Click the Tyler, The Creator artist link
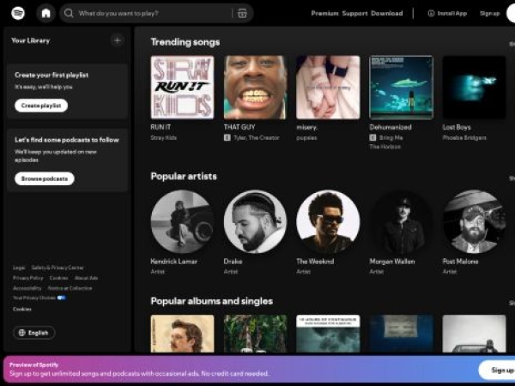 [x=257, y=137]
